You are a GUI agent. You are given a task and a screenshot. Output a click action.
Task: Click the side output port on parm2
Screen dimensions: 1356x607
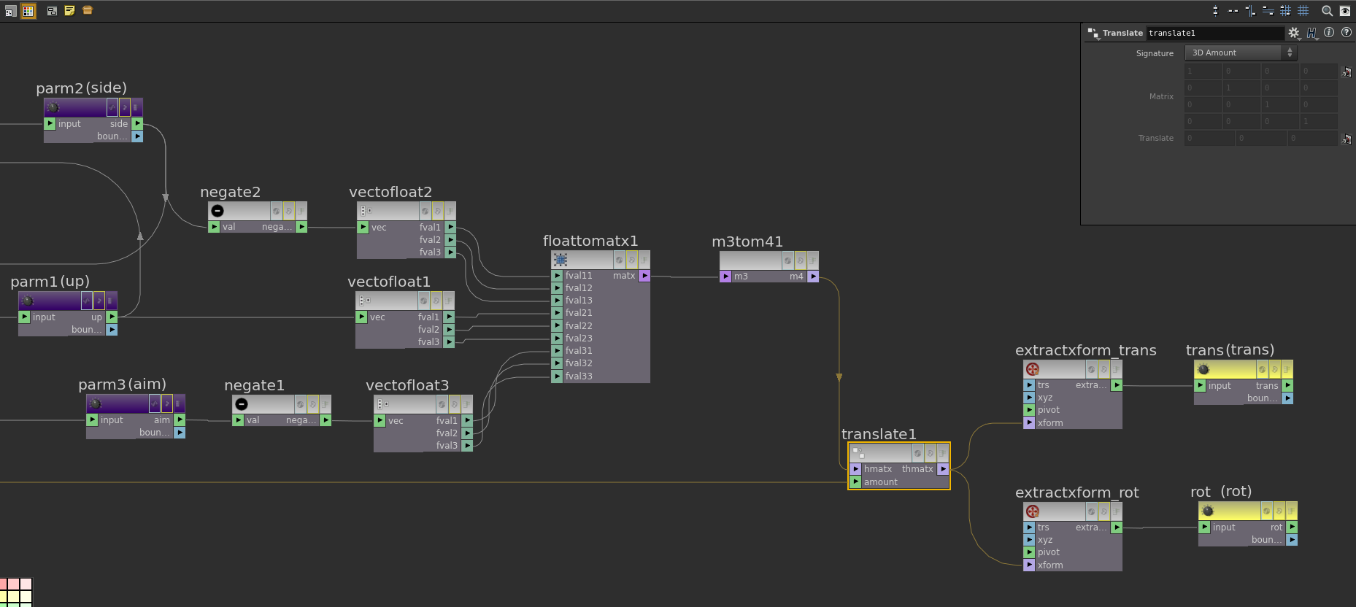[137, 123]
